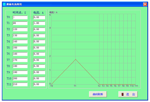Screen dimensions: 150x102
Task: Close the 激磁电流曲线 window
Action: (145, 4)
